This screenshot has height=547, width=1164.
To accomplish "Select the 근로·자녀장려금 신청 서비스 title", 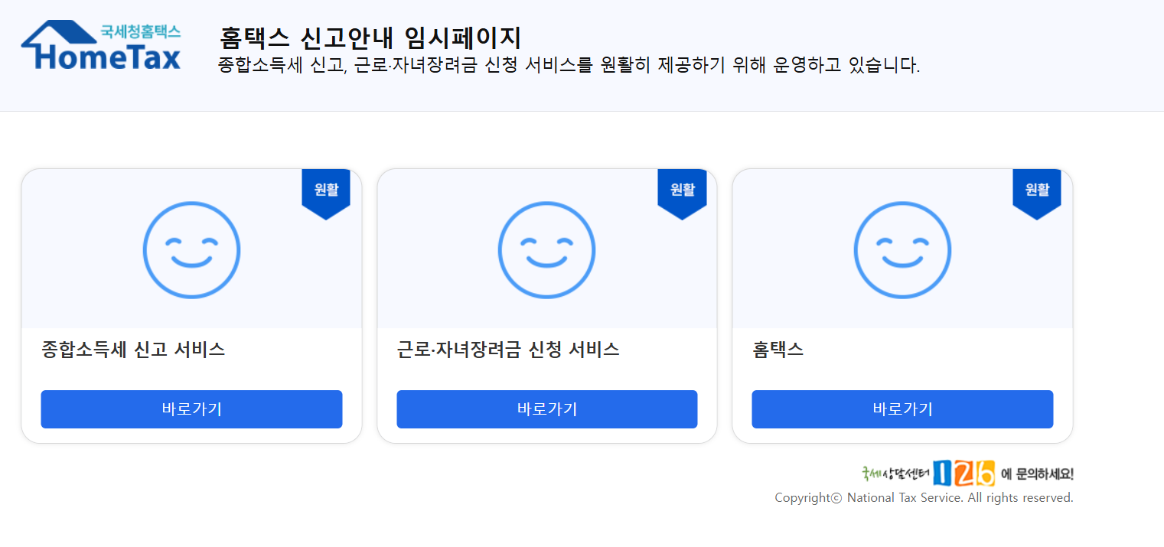I will coord(507,350).
